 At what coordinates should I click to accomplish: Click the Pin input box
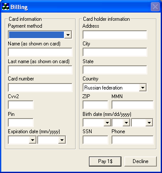21,122
